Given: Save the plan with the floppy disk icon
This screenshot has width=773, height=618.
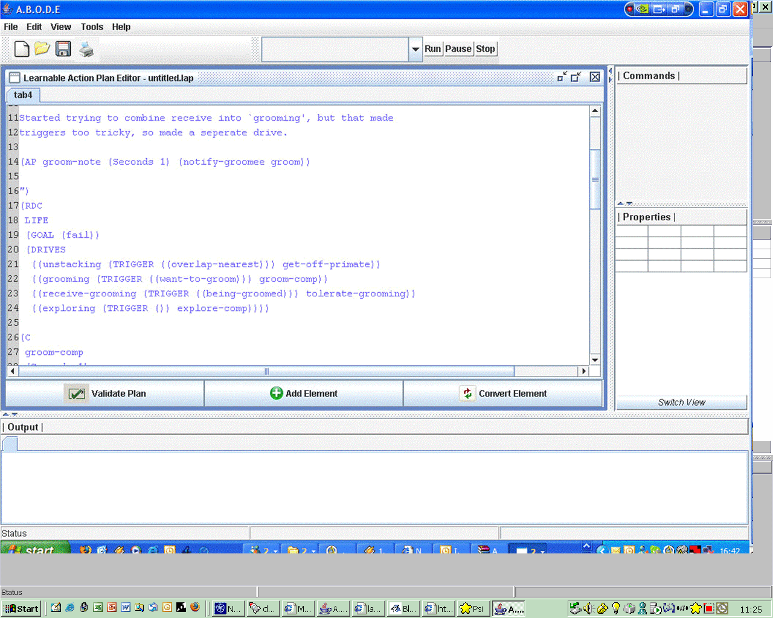Looking at the screenshot, I should pos(63,49).
